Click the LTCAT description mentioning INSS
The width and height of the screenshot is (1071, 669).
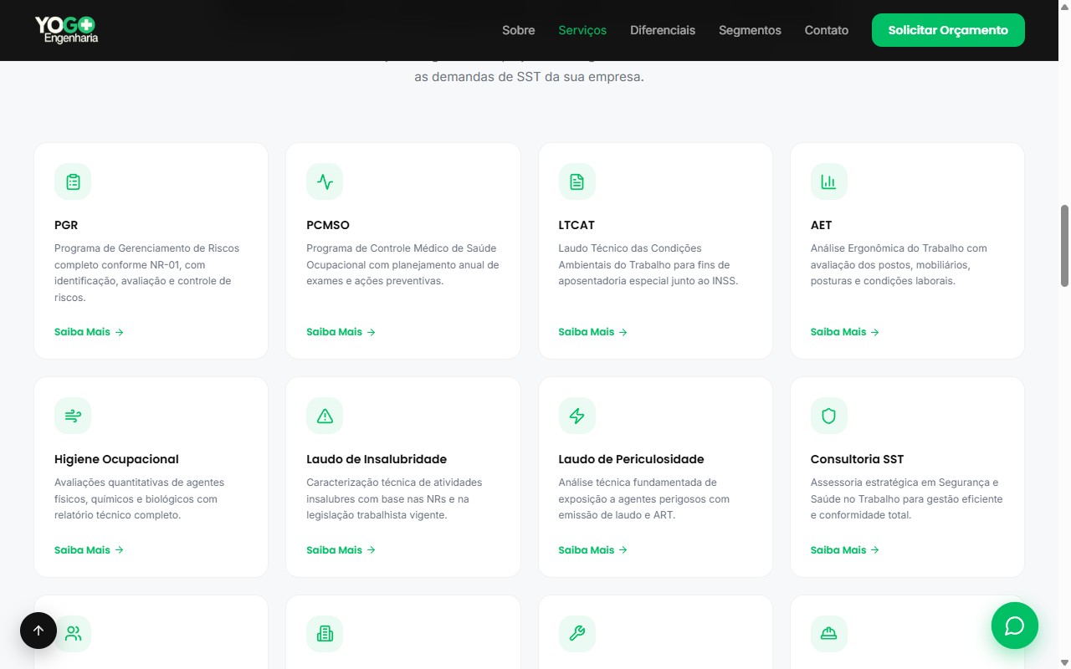tap(648, 264)
